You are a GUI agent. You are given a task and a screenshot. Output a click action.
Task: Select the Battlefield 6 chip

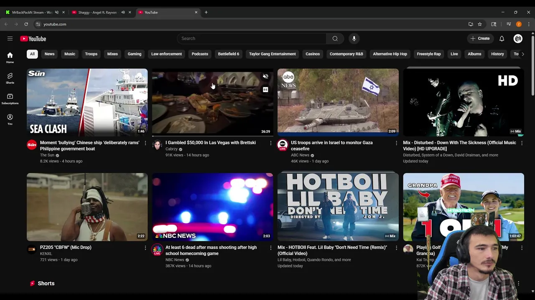point(229,54)
